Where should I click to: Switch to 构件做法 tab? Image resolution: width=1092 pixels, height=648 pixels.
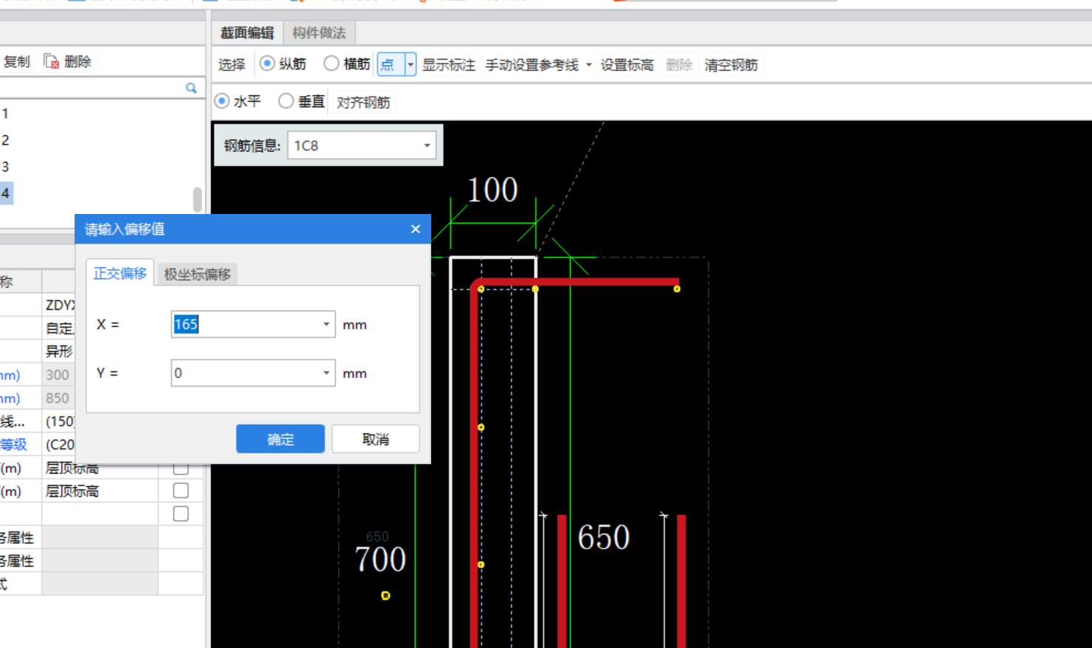[319, 33]
